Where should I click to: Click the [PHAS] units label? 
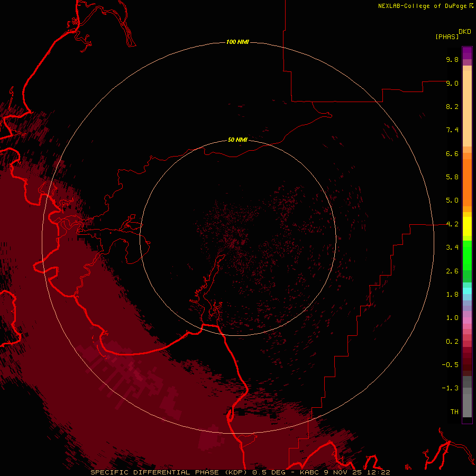[x=447, y=36]
